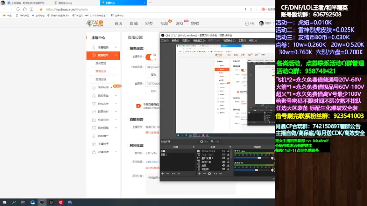Toggle lock on 窗口采集 2 source
The height and width of the screenshot is (206, 367).
[x=228, y=158]
